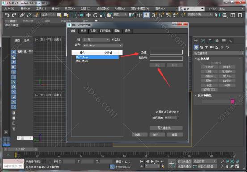Click the Mirror tool icon
The height and width of the screenshot is (172, 247).
(218, 15)
